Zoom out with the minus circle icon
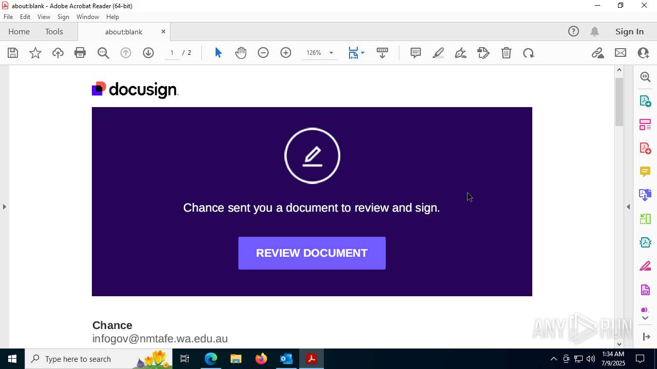The image size is (657, 369). 263,53
